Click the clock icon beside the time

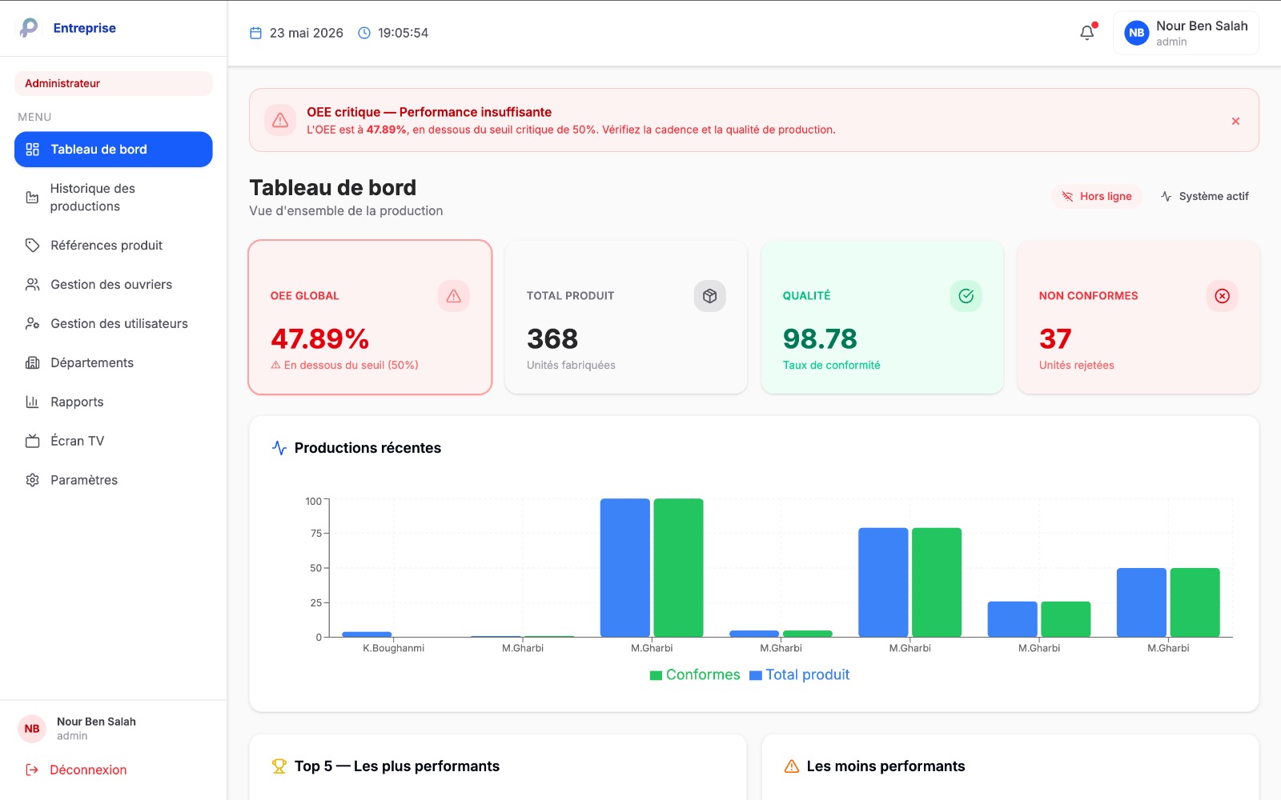coord(364,33)
